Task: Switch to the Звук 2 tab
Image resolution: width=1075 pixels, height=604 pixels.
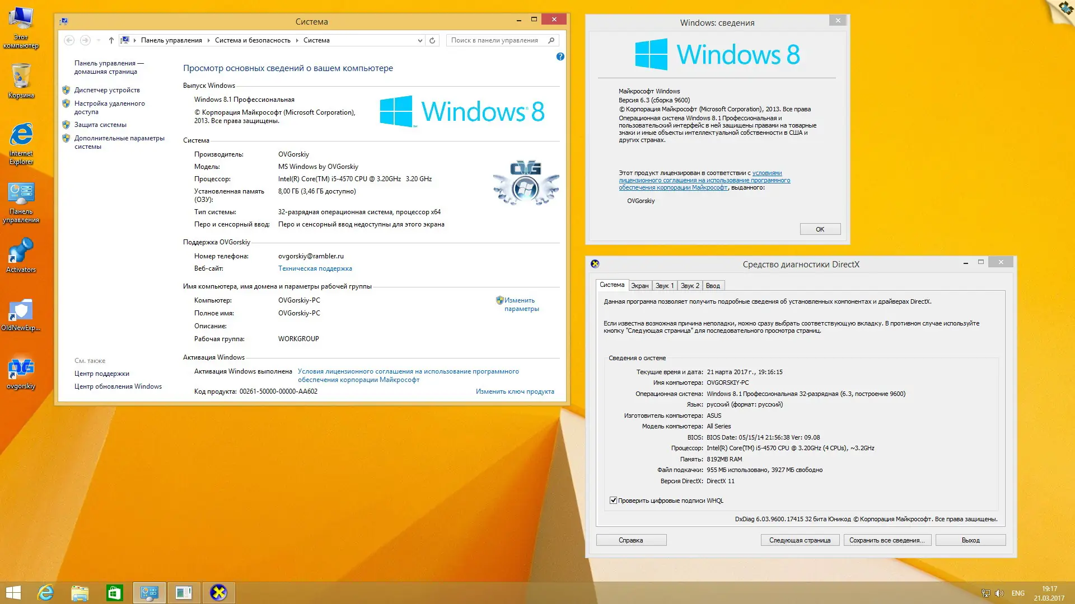Action: (x=690, y=286)
